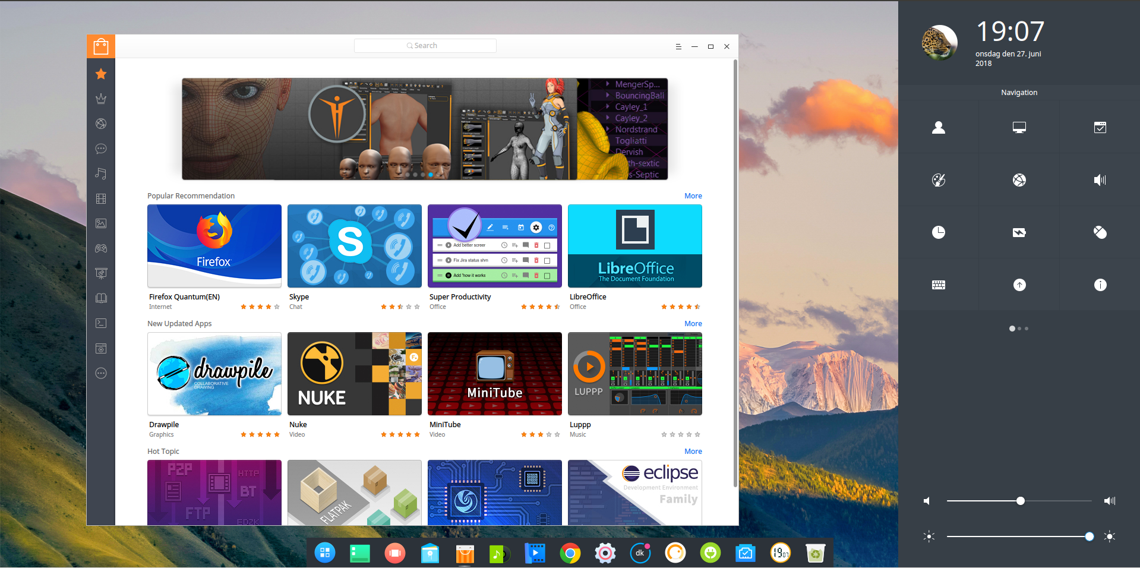Open Accounts settings in Navigation panel
1140x568 pixels.
[939, 128]
